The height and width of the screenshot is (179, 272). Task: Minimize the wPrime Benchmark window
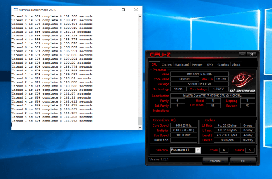click(x=111, y=10)
